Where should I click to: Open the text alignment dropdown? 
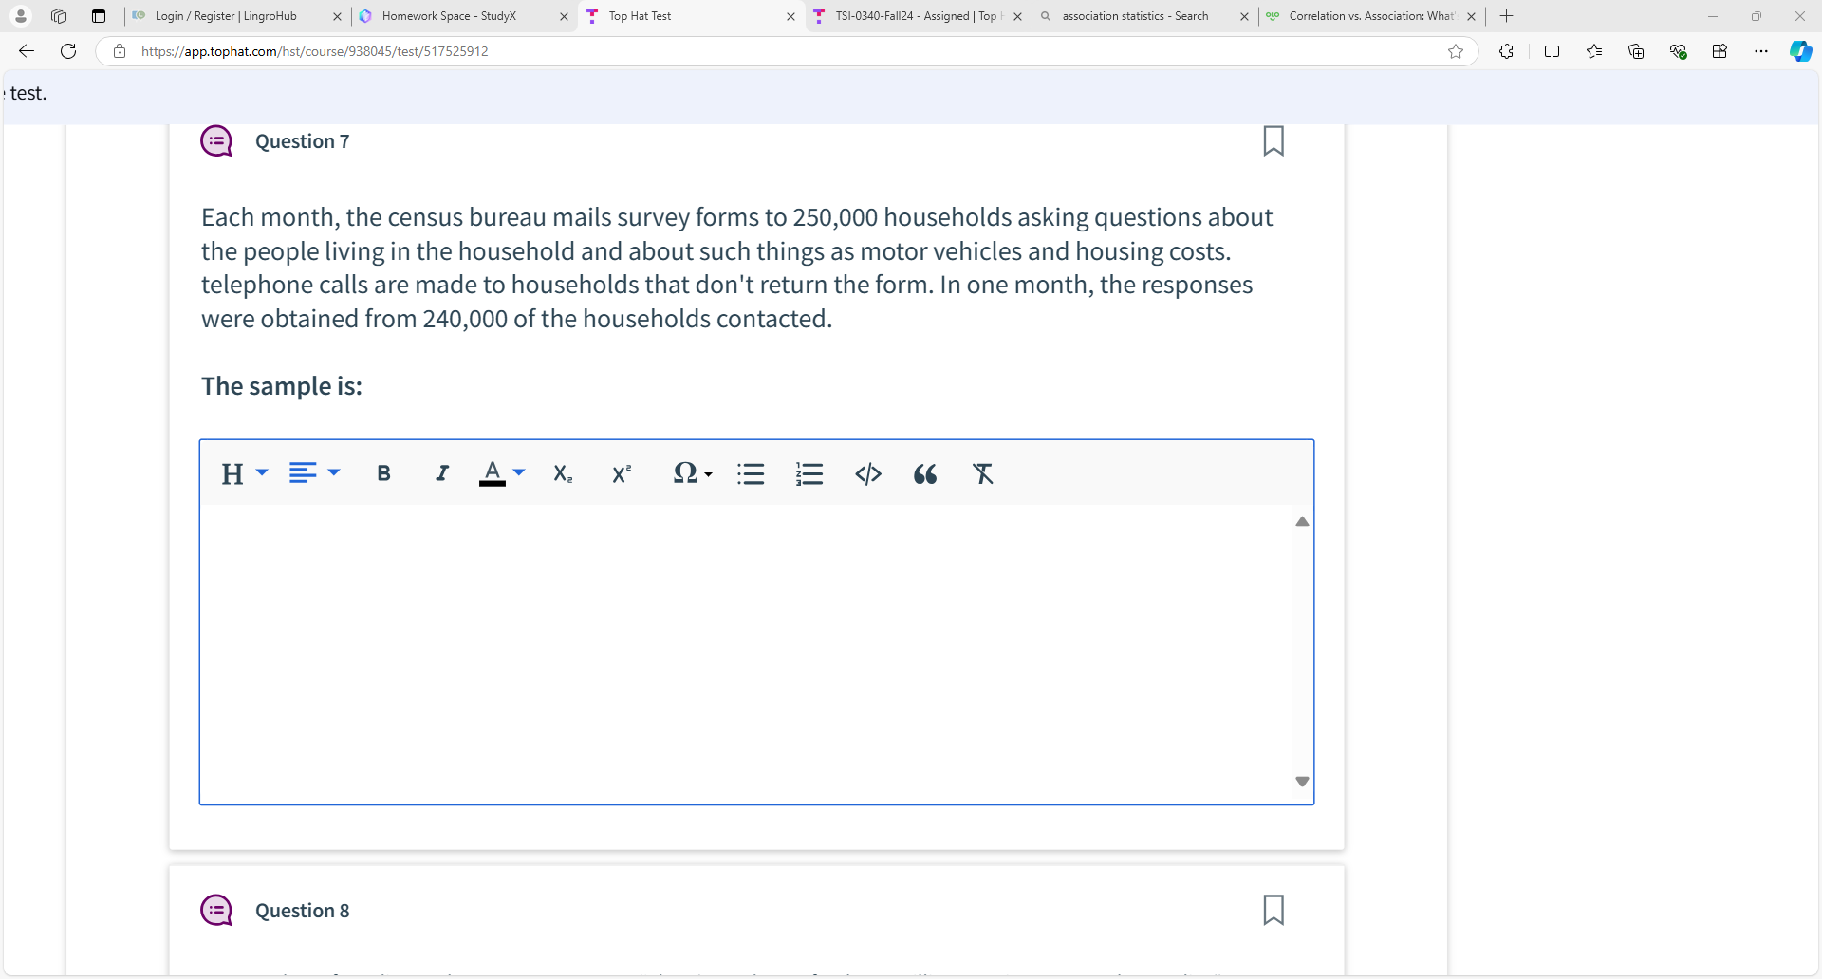pyautogui.click(x=314, y=472)
